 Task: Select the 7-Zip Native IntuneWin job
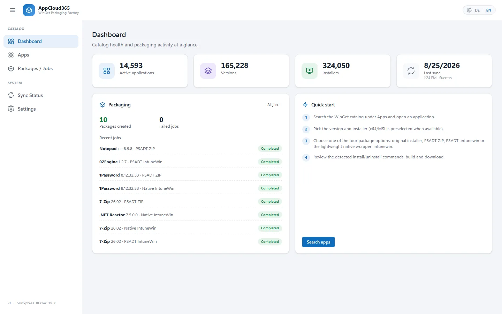191,228
